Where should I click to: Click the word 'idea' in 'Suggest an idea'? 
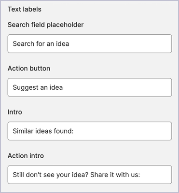point(56,87)
